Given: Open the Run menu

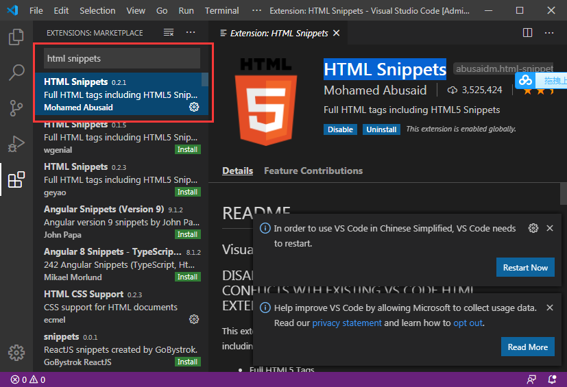Looking at the screenshot, I should 186,10.
